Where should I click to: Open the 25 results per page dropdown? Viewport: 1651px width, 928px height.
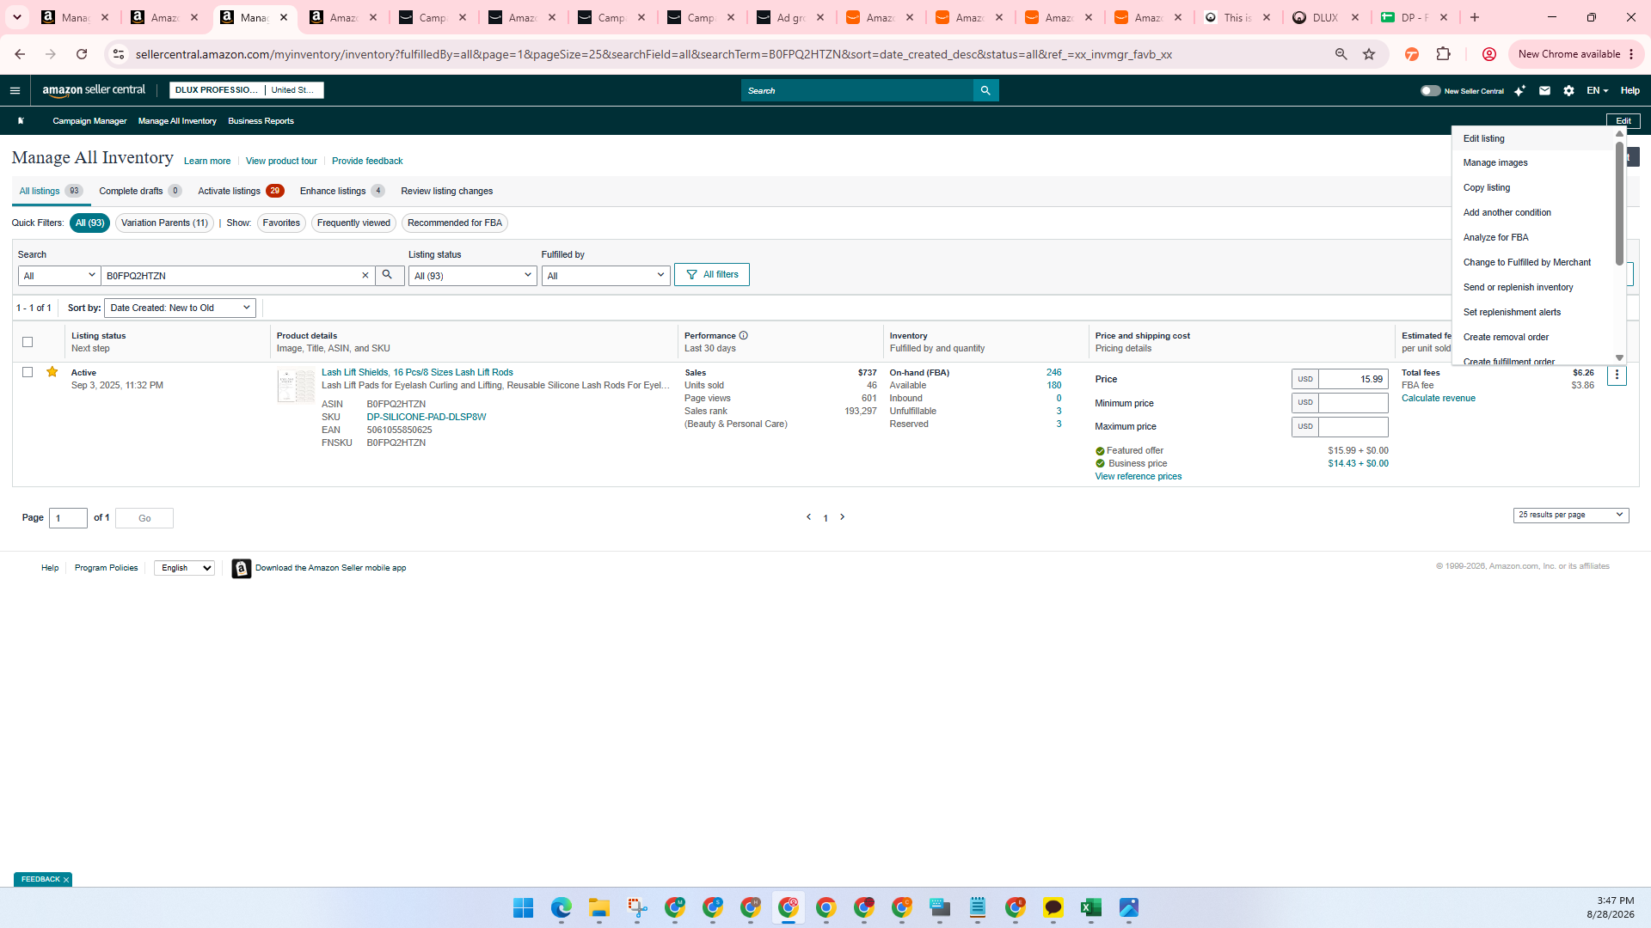[x=1571, y=515]
